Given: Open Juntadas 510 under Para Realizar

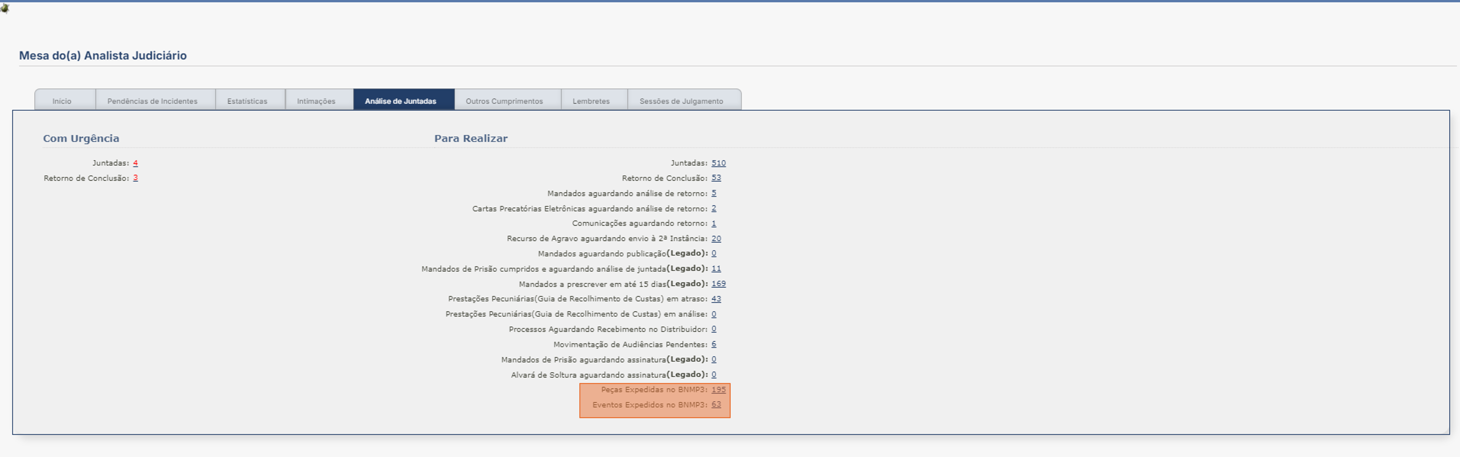Looking at the screenshot, I should [x=719, y=163].
